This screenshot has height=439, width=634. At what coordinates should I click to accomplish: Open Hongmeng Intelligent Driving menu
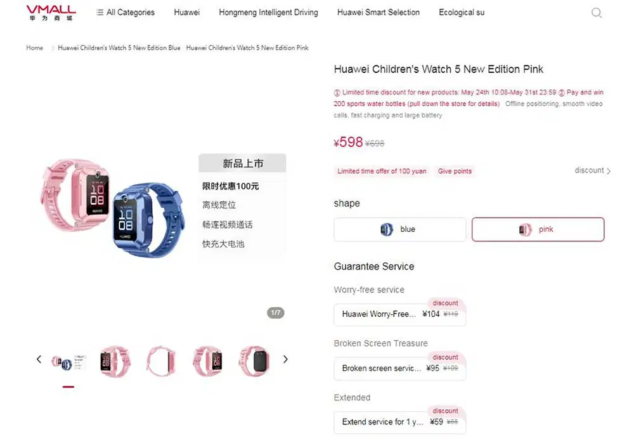[x=268, y=13]
